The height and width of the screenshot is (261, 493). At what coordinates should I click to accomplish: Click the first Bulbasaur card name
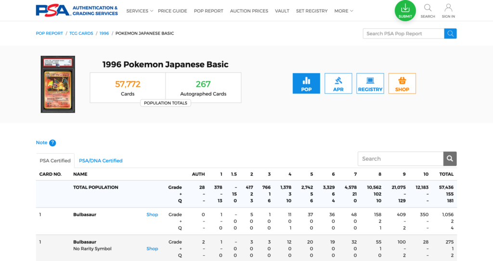tap(85, 215)
